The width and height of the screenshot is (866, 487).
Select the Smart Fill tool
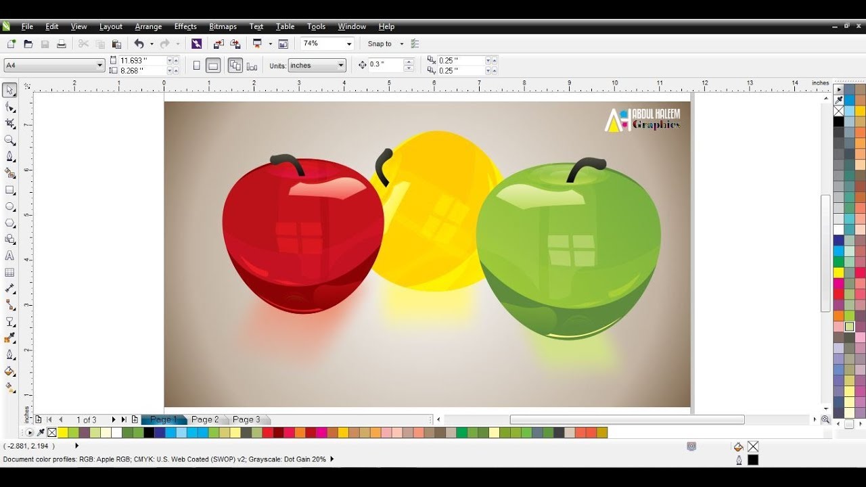tap(9, 173)
